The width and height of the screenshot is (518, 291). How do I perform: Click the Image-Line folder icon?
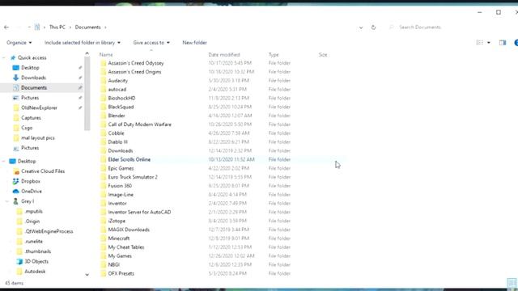(104, 195)
